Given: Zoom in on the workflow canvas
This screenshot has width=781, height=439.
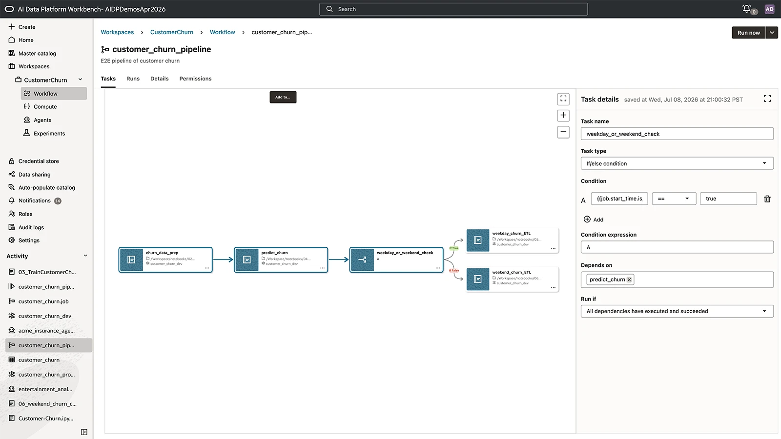Looking at the screenshot, I should (563, 115).
